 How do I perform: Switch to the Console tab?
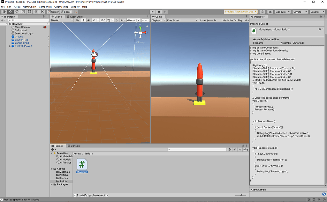[75, 146]
